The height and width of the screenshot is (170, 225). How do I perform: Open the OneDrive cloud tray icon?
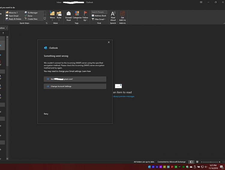pos(191,167)
